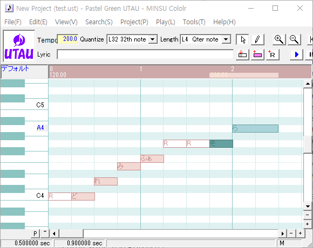The width and height of the screenshot is (313, 248).
Task: Open the File(F) menu
Action: click(x=13, y=22)
